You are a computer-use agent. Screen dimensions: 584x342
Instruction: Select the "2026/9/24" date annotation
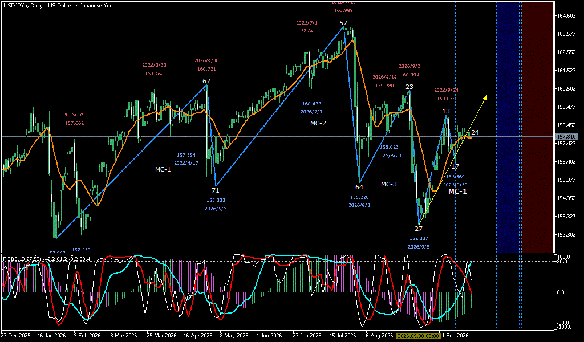point(446,90)
